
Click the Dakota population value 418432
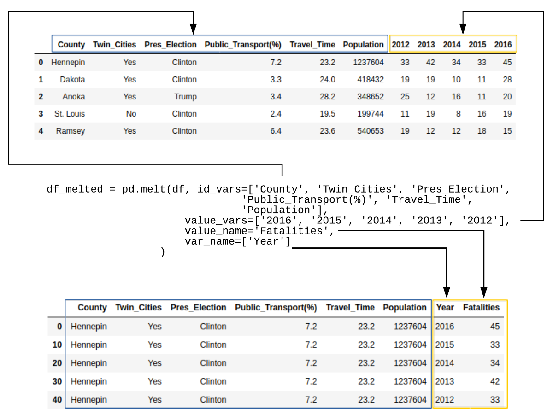(x=371, y=79)
